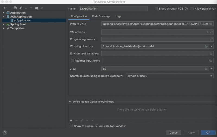
Task: Add before launch task plus icon
Action: point(71,121)
